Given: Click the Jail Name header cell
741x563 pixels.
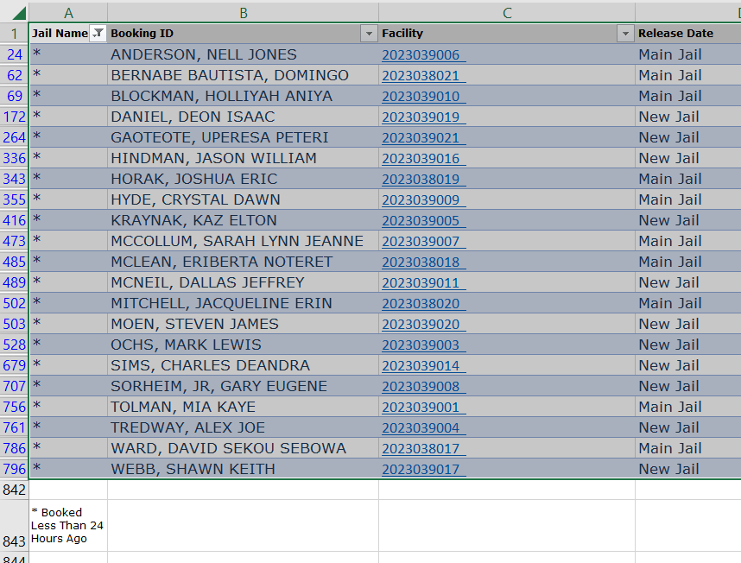Looking at the screenshot, I should (x=59, y=34).
